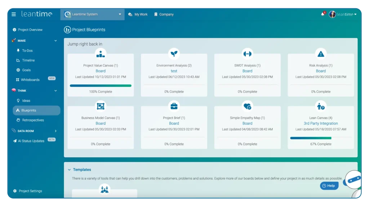Image resolution: width=369 pixels, height=207 pixels.
Task: Click the Lean Canvas person icon
Action: point(321,106)
